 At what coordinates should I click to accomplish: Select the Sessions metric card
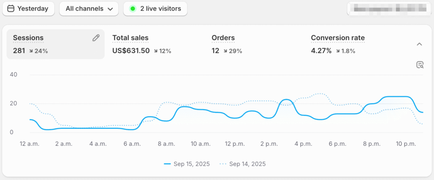[55, 44]
